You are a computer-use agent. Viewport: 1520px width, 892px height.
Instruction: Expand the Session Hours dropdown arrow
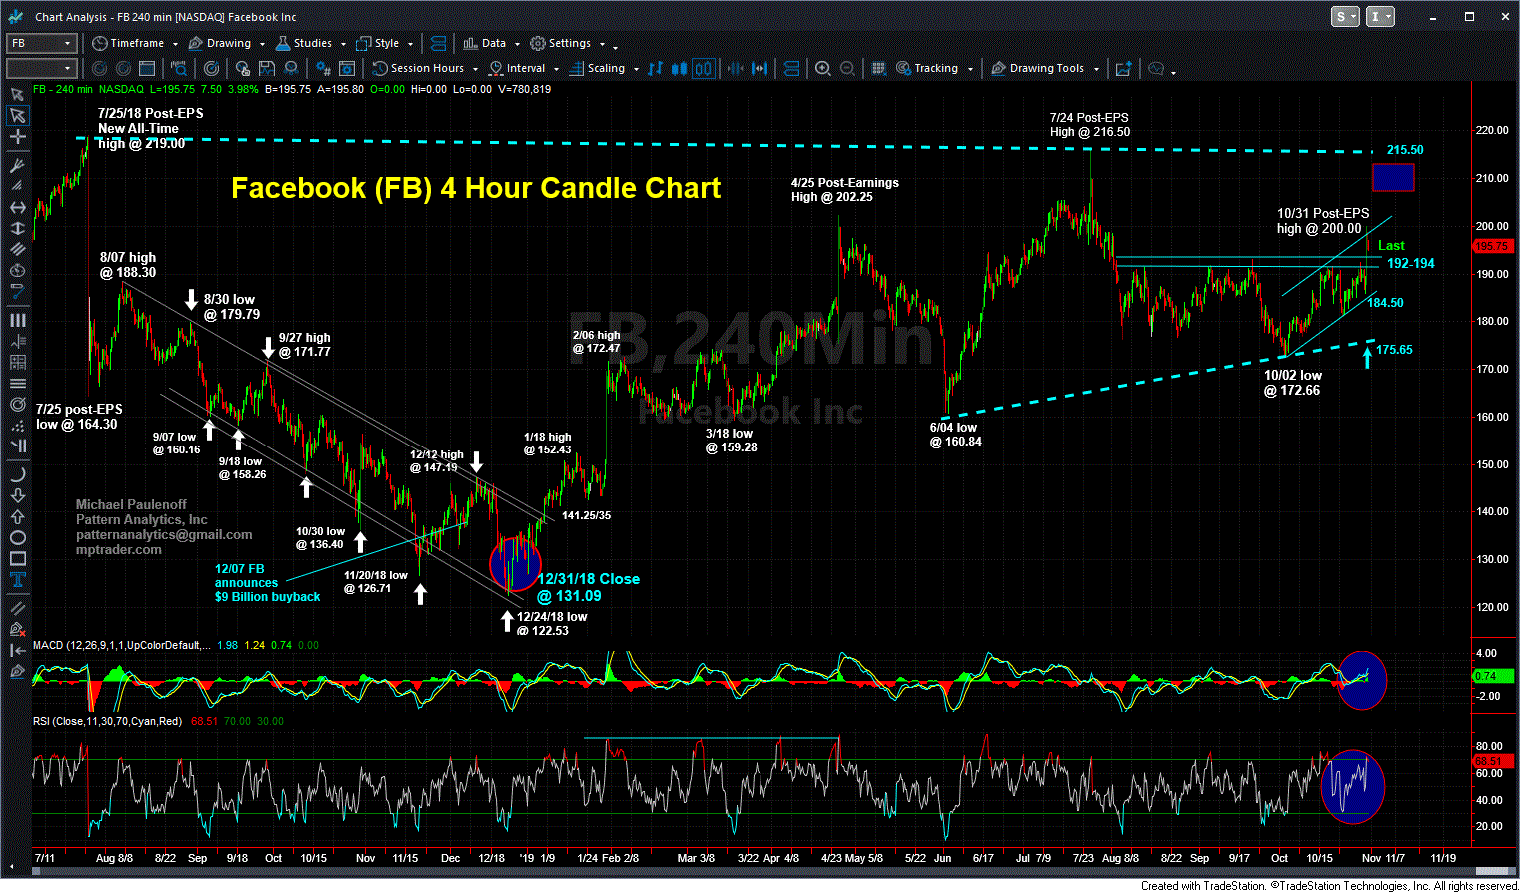(475, 69)
